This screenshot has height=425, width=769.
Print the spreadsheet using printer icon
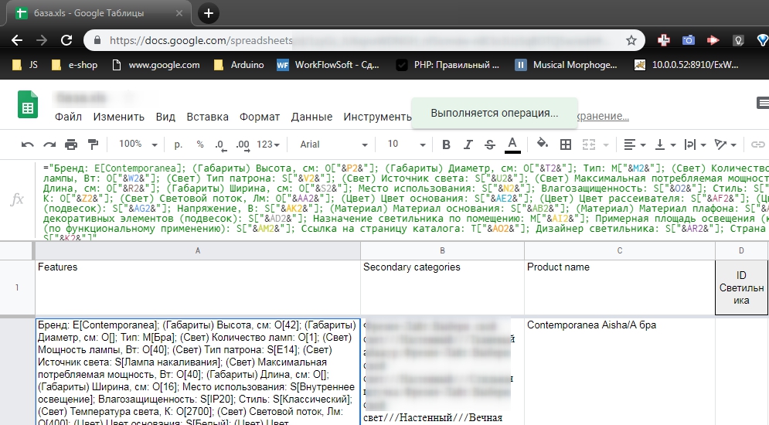pos(71,144)
